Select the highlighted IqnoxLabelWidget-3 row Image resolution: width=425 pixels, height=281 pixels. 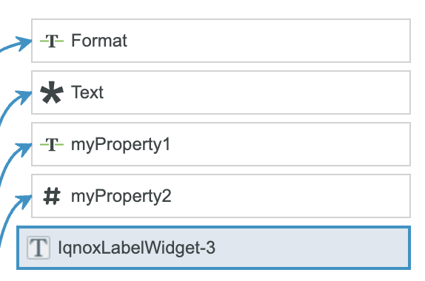tap(213, 248)
